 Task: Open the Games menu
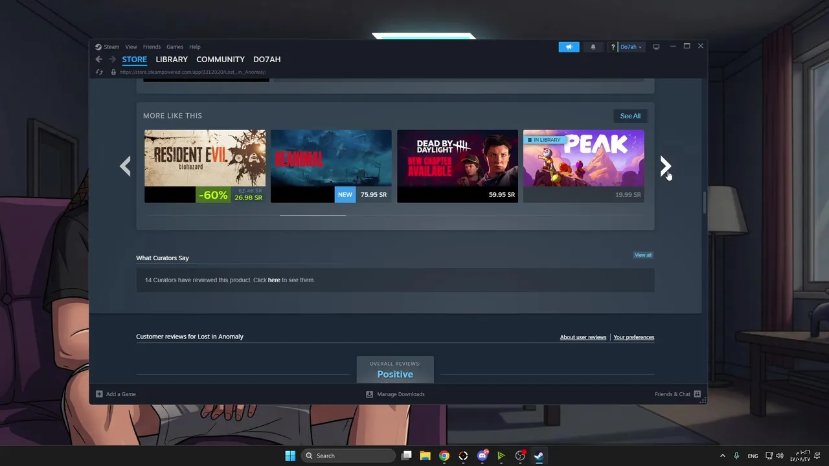pyautogui.click(x=175, y=47)
